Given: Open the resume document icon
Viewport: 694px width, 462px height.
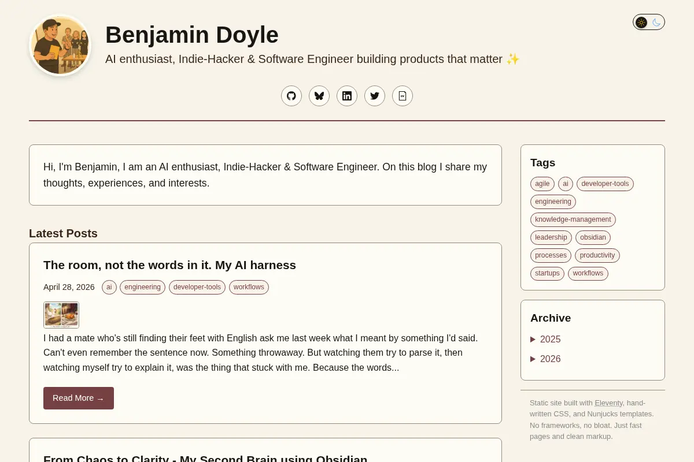Looking at the screenshot, I should tap(403, 96).
